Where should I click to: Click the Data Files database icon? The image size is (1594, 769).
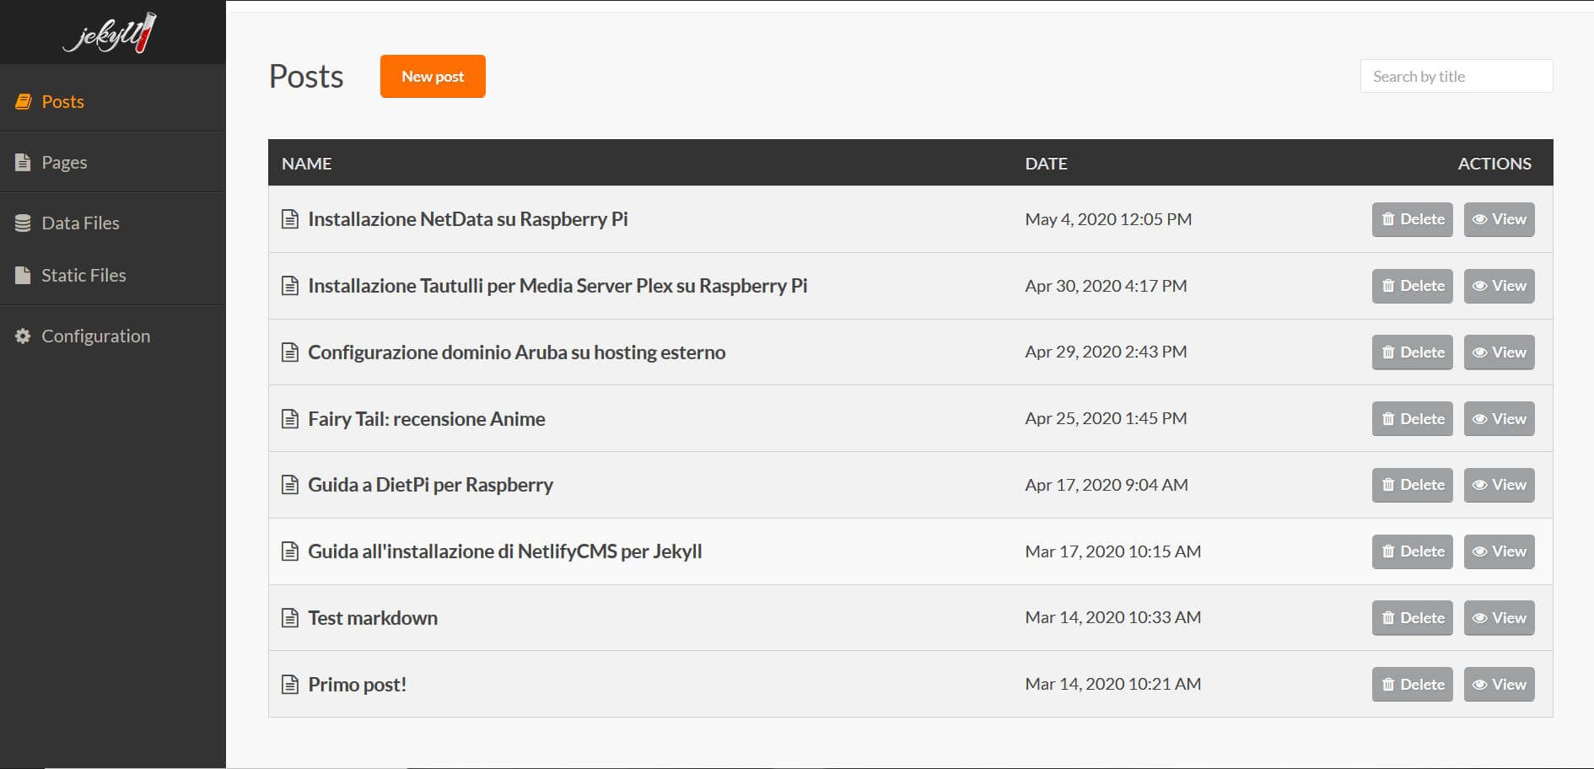click(x=22, y=223)
